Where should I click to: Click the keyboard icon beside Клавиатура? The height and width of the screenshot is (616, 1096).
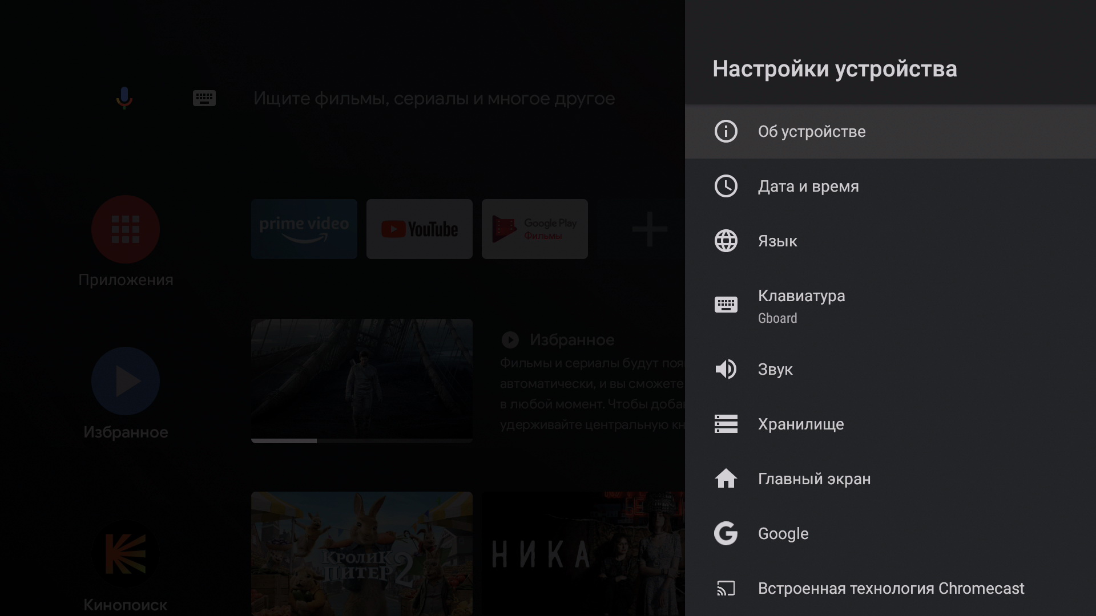click(726, 305)
